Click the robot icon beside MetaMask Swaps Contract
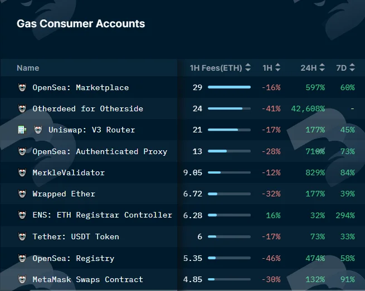 pos(22,279)
